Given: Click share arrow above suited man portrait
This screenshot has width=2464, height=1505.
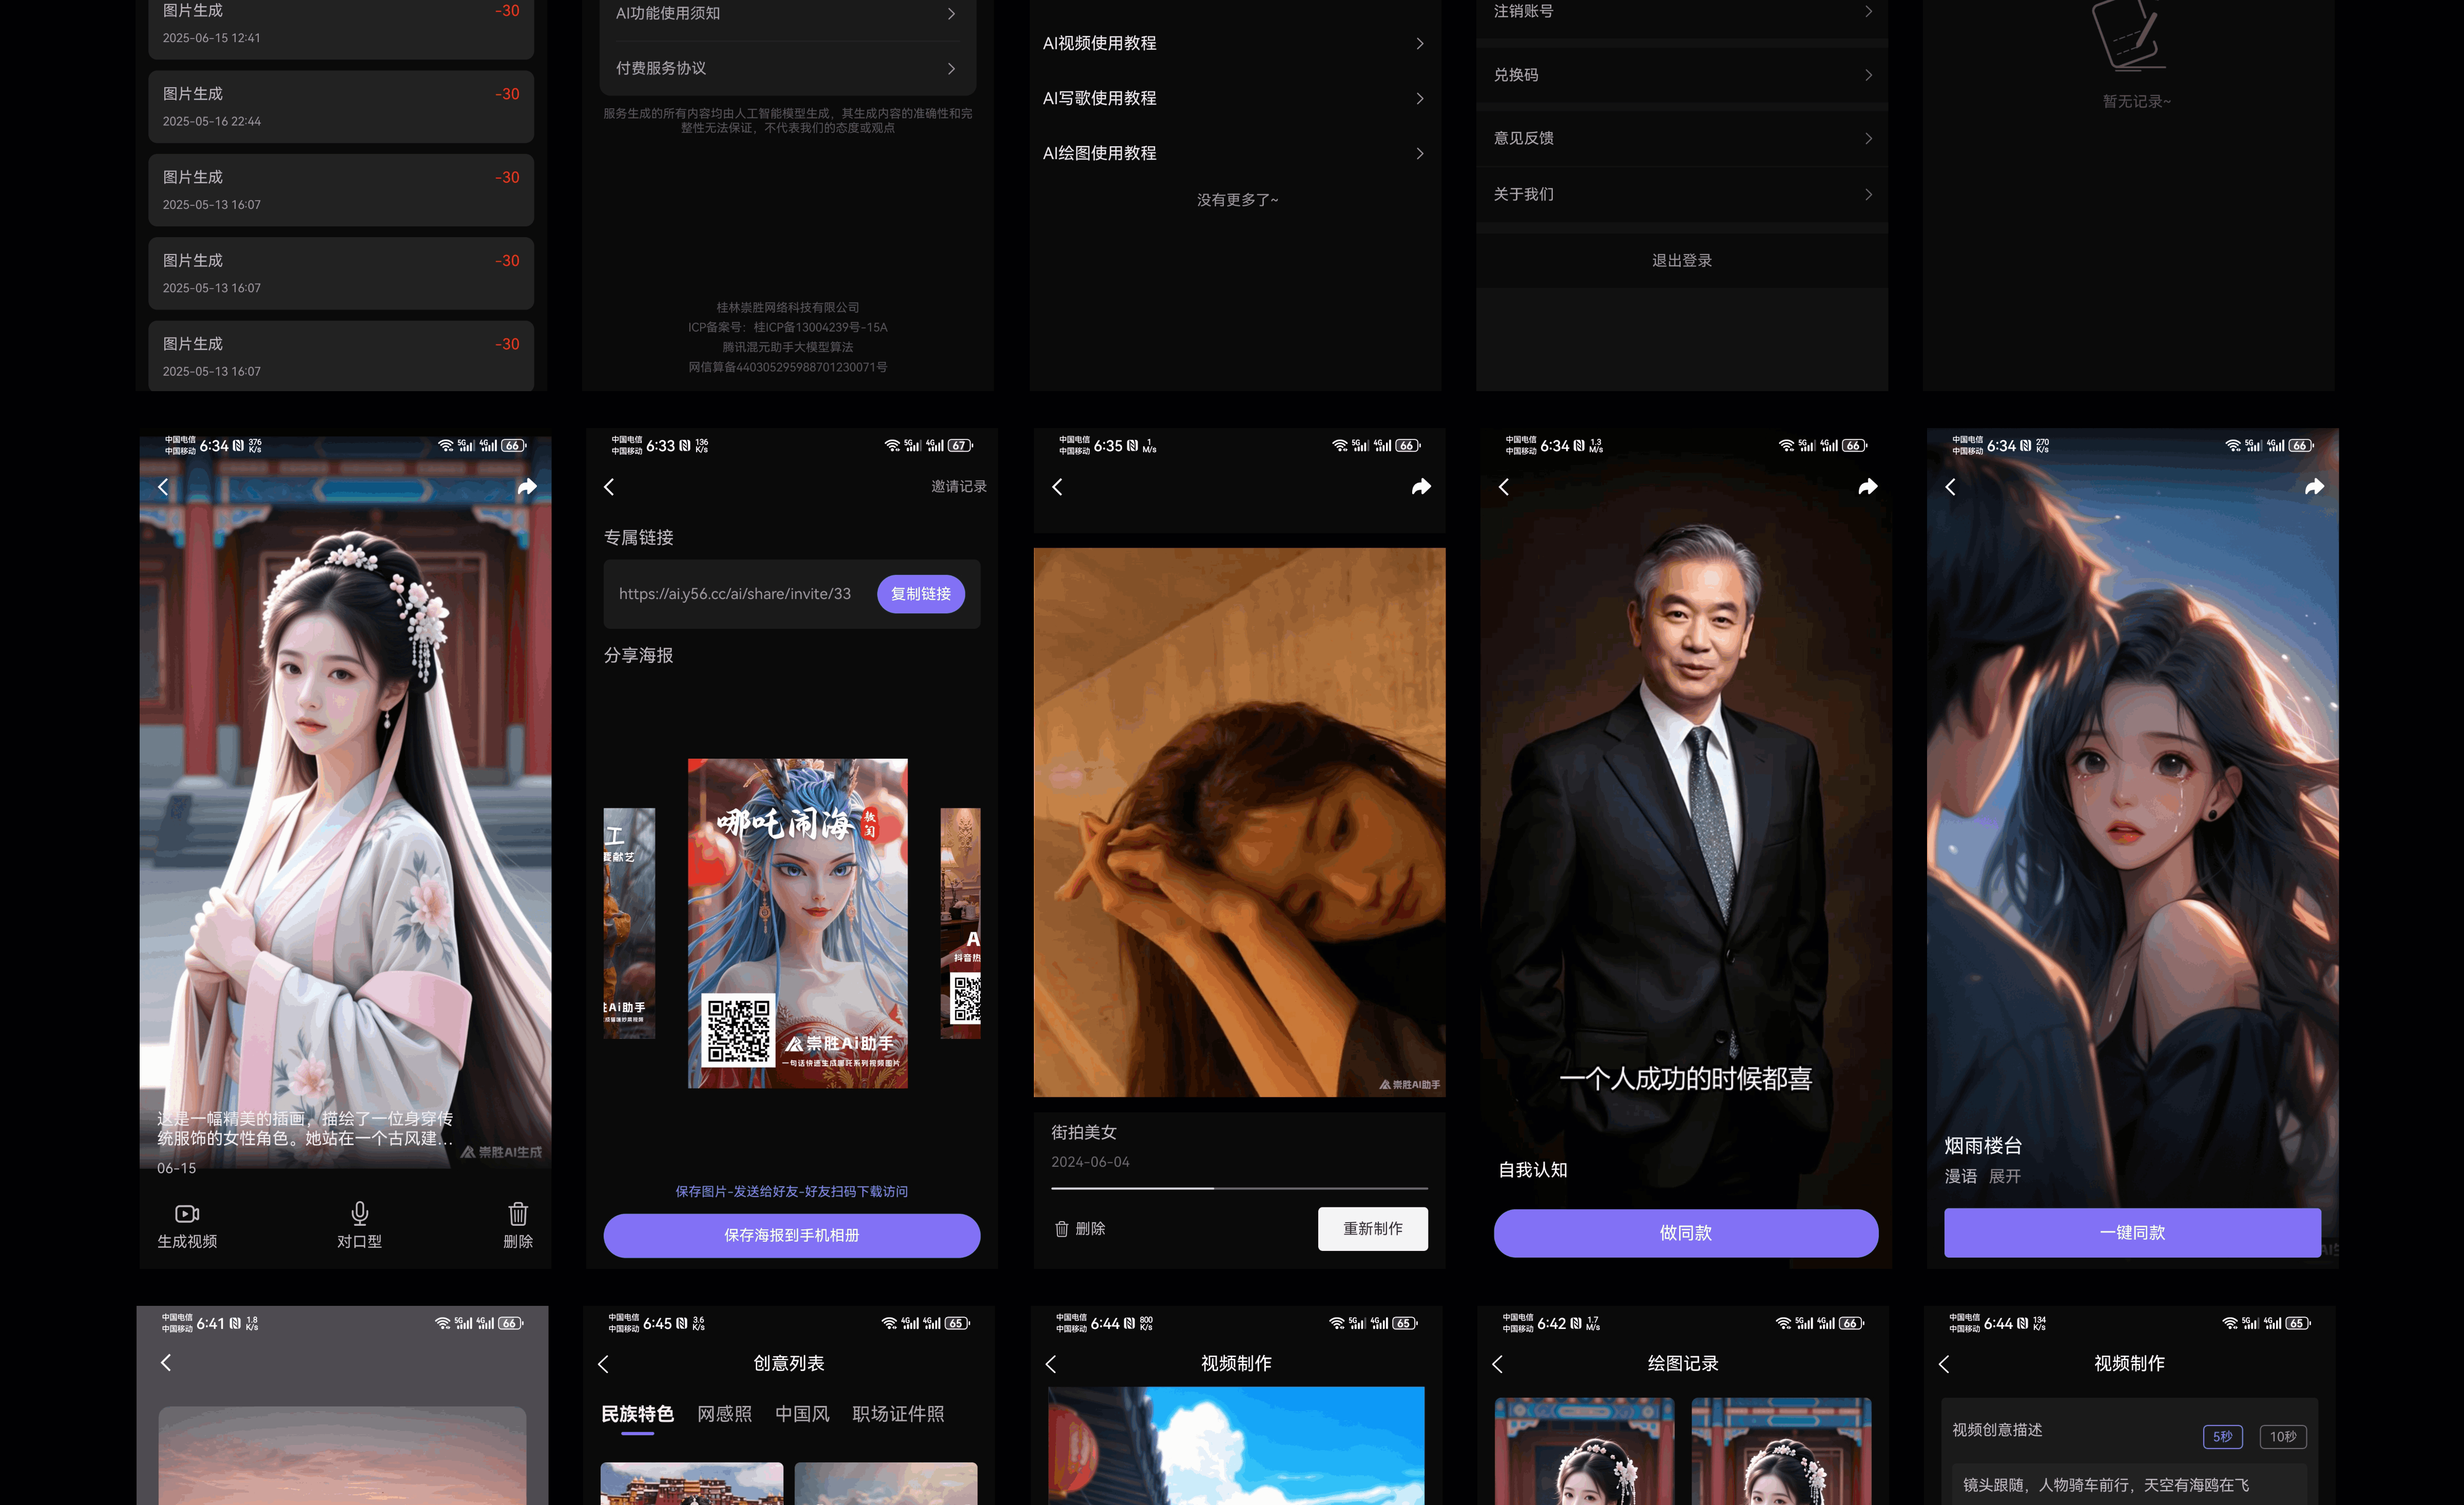Looking at the screenshot, I should [1867, 487].
